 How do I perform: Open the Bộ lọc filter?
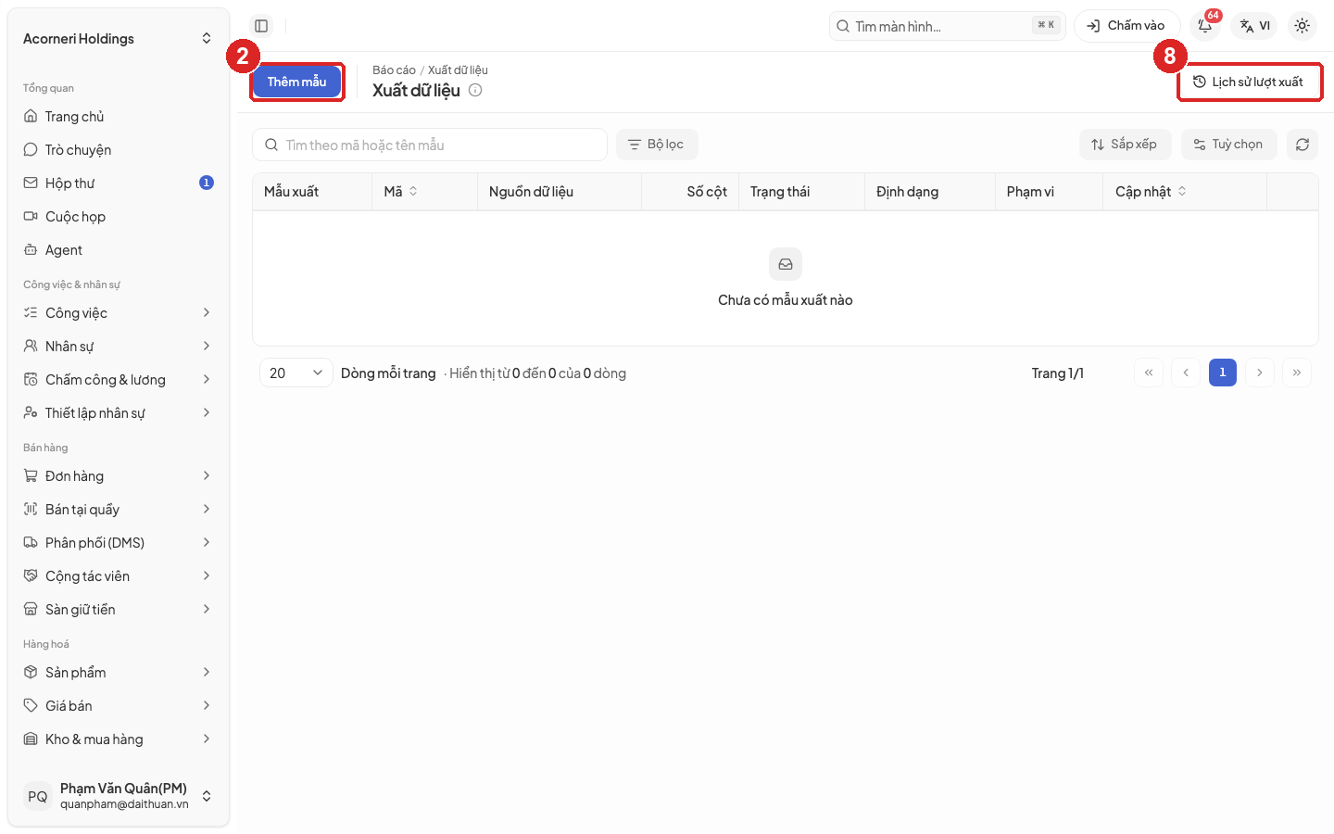657,145
